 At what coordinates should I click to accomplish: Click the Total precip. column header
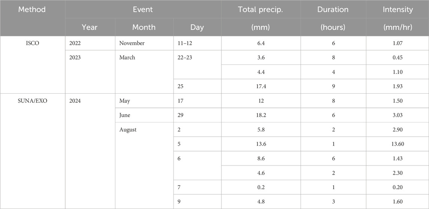point(260,9)
